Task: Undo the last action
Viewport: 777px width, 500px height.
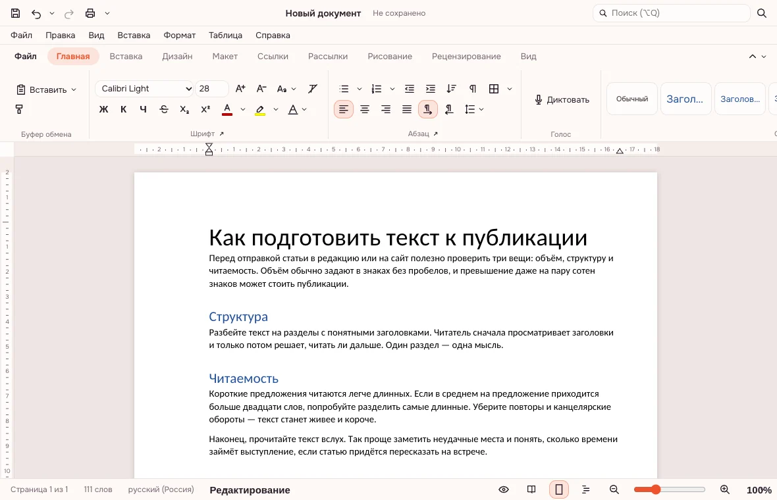Action: click(x=36, y=13)
